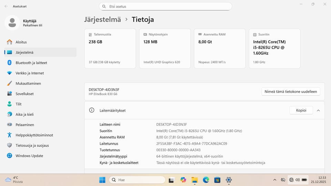
Task: Launch Microsoft Edge from the taskbar
Action: [206, 180]
